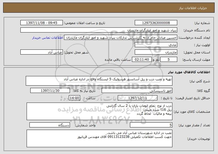Click the quantity field in the تعداد row
This screenshot has width=218, height=154.
151,125
